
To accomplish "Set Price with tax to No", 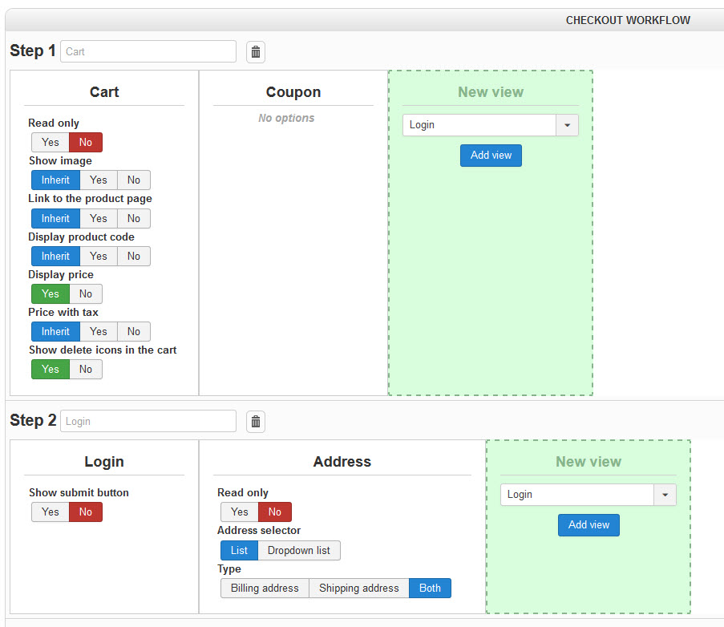I will coord(133,331).
